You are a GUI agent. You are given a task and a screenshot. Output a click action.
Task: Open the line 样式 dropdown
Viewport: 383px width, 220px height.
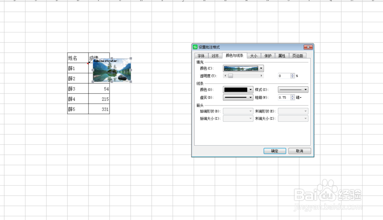293,90
